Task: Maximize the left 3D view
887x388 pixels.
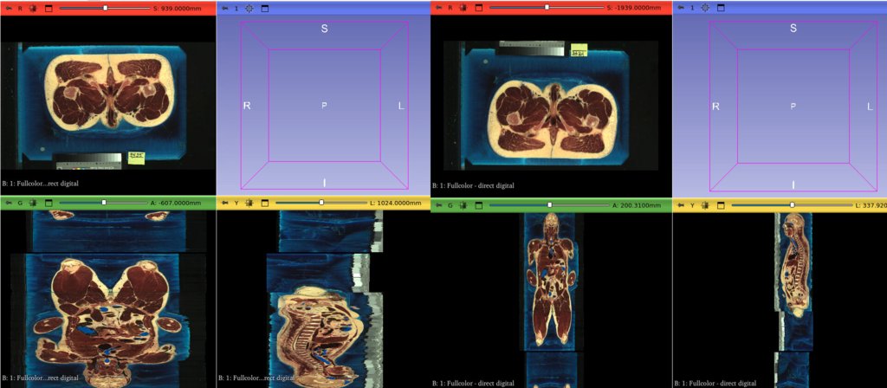Action: tap(264, 8)
